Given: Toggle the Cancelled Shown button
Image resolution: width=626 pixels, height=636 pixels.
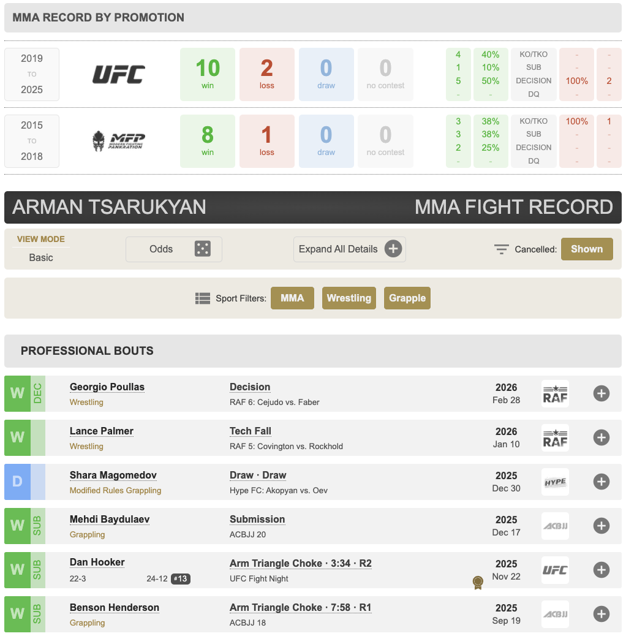Looking at the screenshot, I should click(x=586, y=249).
